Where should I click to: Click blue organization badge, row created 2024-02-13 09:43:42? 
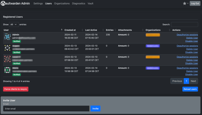153,46
